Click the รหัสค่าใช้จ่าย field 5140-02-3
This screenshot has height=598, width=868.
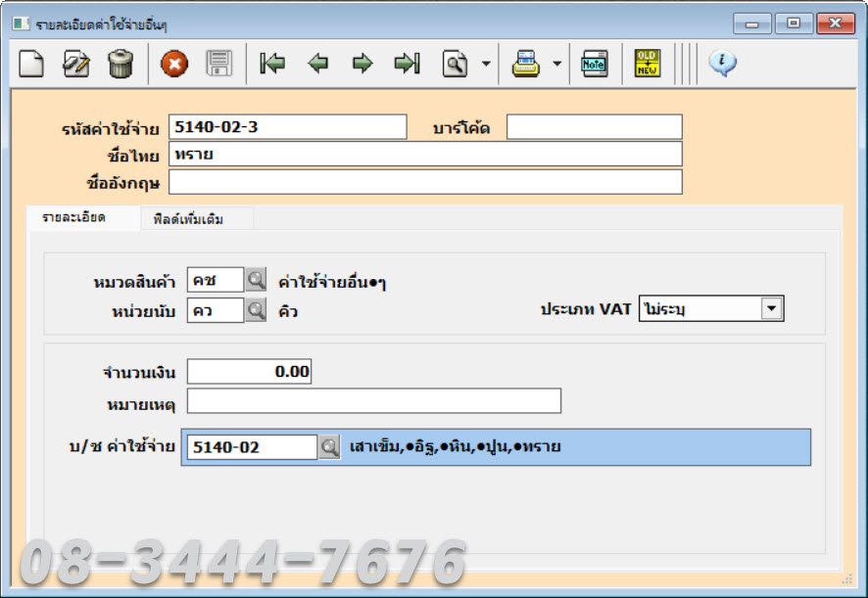coord(288,127)
